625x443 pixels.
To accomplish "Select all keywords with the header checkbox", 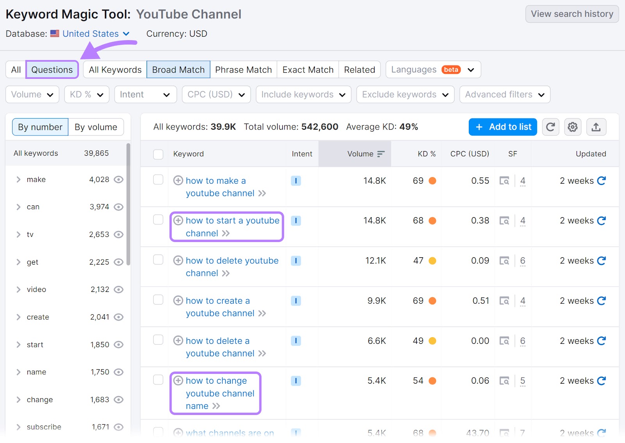I will (x=158, y=154).
